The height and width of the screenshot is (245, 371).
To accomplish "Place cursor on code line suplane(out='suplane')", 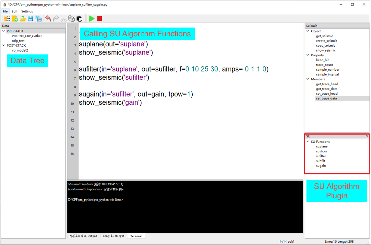I will 113,44.
